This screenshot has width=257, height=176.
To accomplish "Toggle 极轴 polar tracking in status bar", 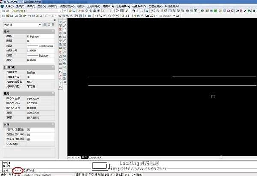I will [98, 175].
